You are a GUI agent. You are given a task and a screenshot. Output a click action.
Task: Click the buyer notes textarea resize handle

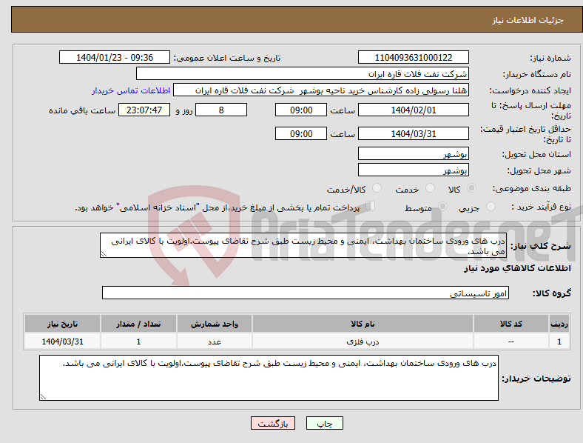tap(43, 397)
